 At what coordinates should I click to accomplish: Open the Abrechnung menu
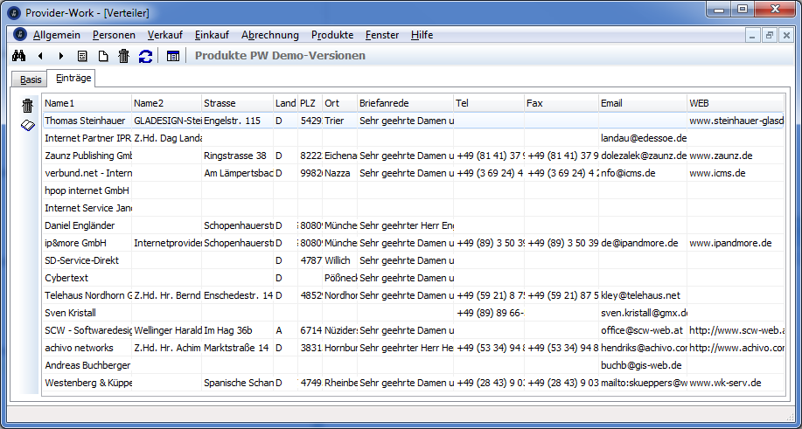tap(270, 35)
